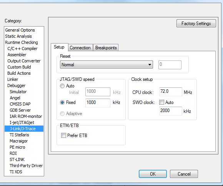Select Debugger category
223x186 pixels.
point(17,85)
